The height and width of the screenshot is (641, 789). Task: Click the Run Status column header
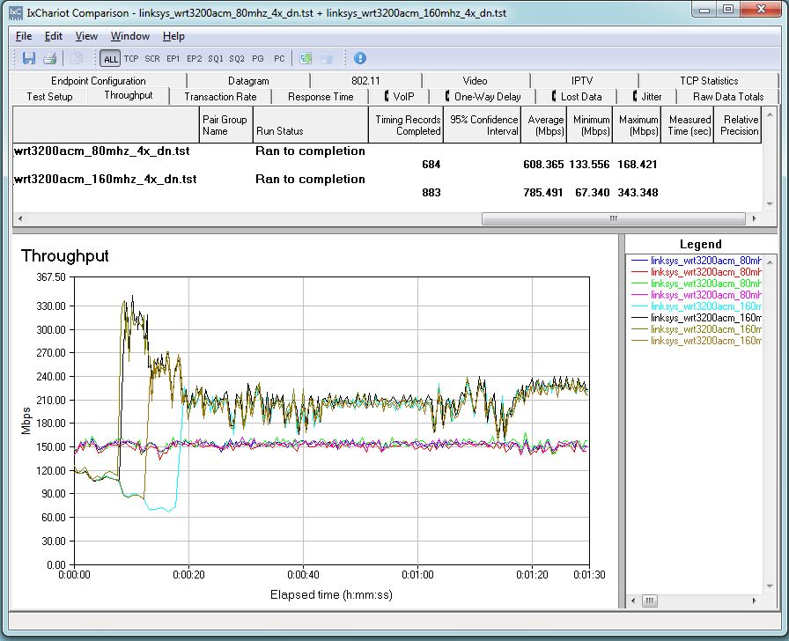point(311,125)
